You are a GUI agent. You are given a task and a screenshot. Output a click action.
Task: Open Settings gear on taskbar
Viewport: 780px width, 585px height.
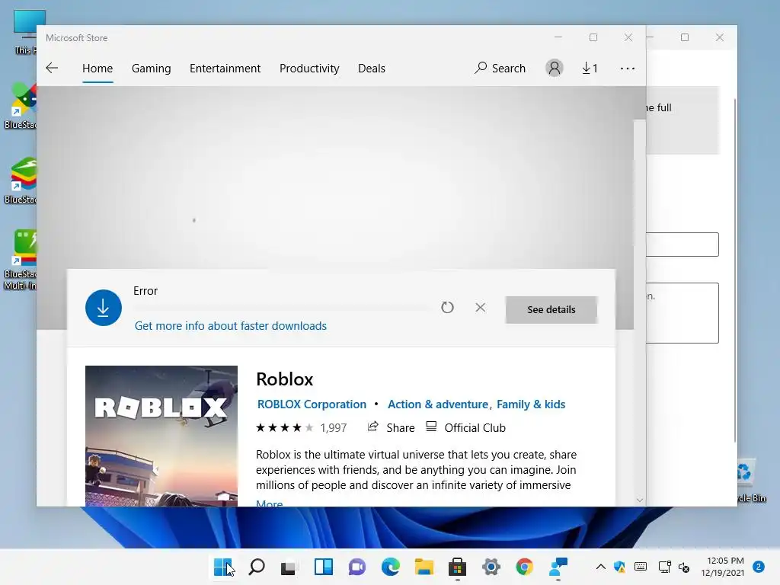tap(491, 567)
